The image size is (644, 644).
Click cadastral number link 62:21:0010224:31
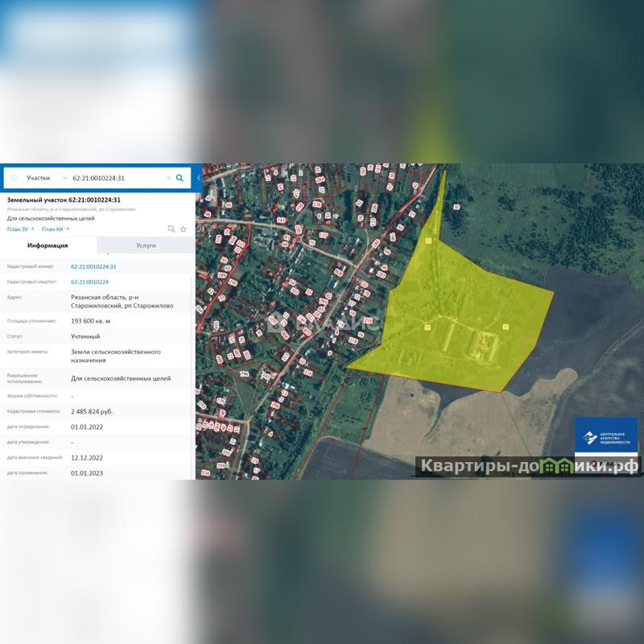point(93,266)
